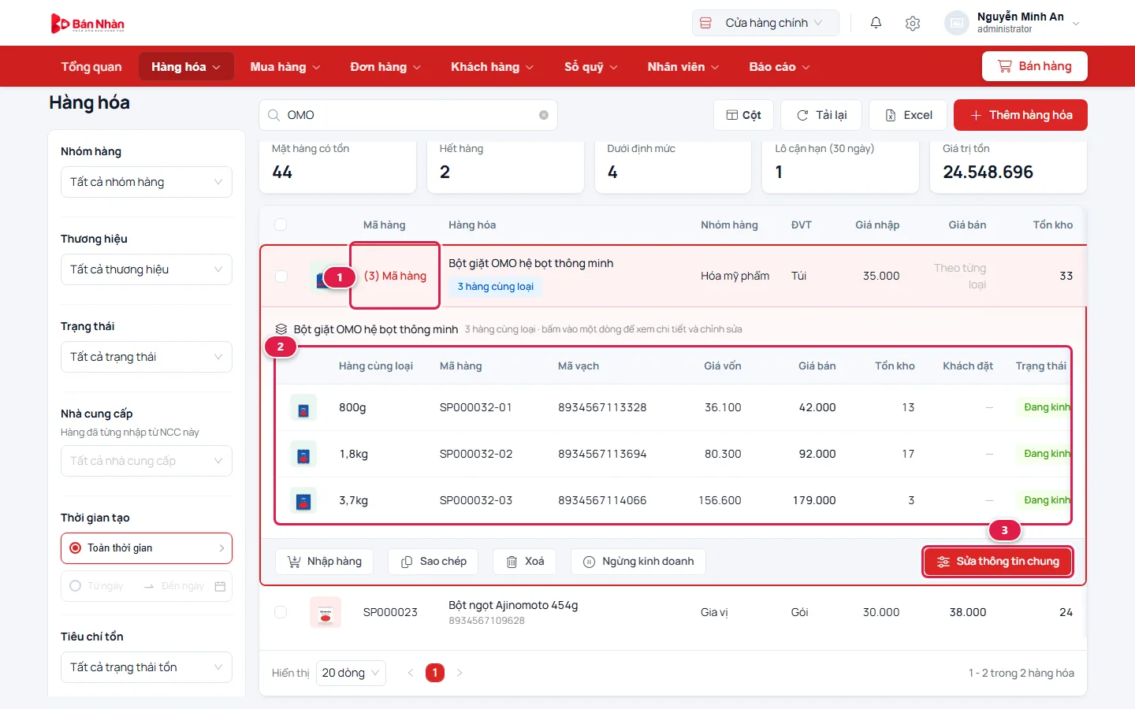Tick the select-all checkbox in table header
Screen dimensions: 1135x709
point(281,225)
